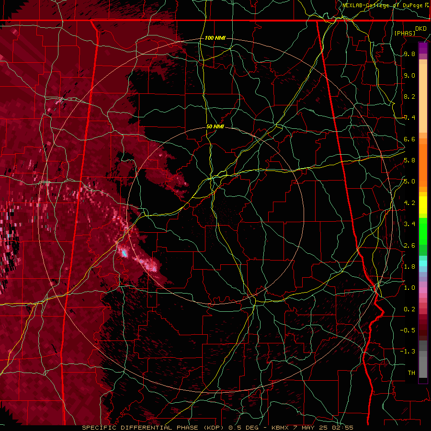This screenshot has height=431, width=431.
Task: Click the 7.4 color scale value
Action: [x=409, y=118]
